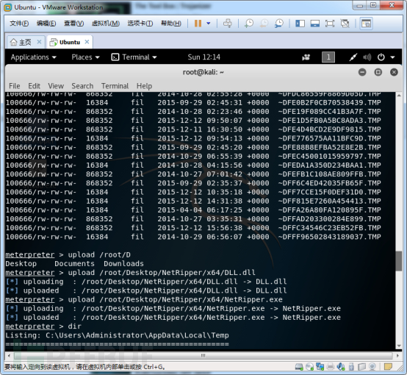Revert to the previous snapshot
407x375 pixels.
pos(264,24)
